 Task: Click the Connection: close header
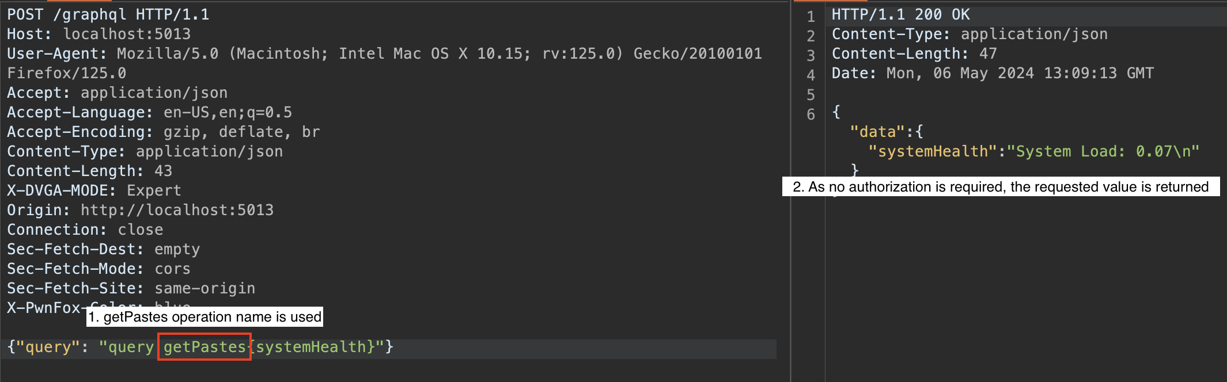coord(85,230)
